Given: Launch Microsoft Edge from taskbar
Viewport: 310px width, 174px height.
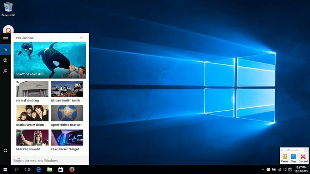Looking at the screenshot, I should pyautogui.click(x=39, y=170).
